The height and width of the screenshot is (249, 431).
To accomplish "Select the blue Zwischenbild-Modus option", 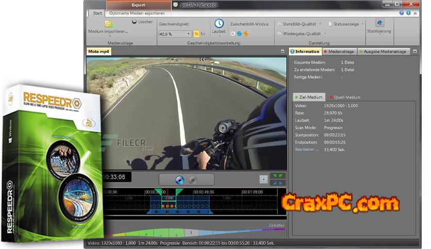I will tap(239, 34).
